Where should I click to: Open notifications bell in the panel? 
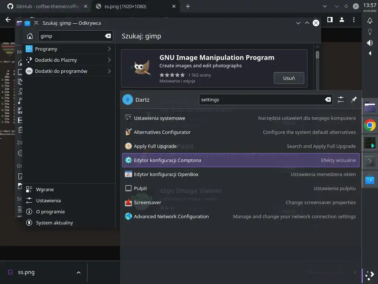370,21
